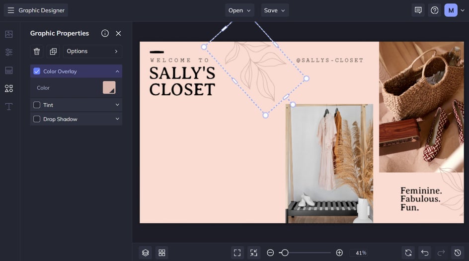Open the overlay Color swatch picker
Image resolution: width=469 pixels, height=261 pixels.
click(x=109, y=87)
